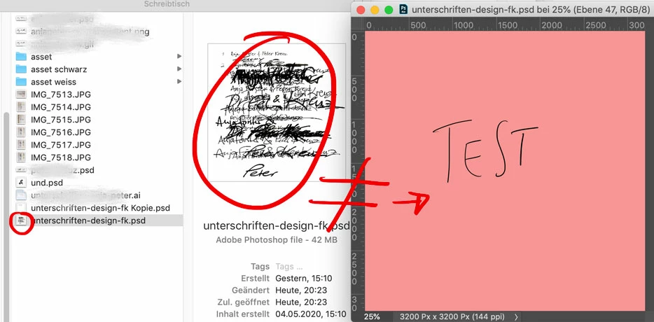Click the und.psd file icon

coord(21,182)
